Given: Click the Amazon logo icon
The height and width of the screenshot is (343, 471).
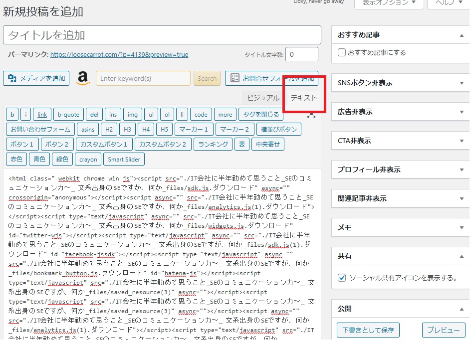Looking at the screenshot, I should click(x=83, y=78).
